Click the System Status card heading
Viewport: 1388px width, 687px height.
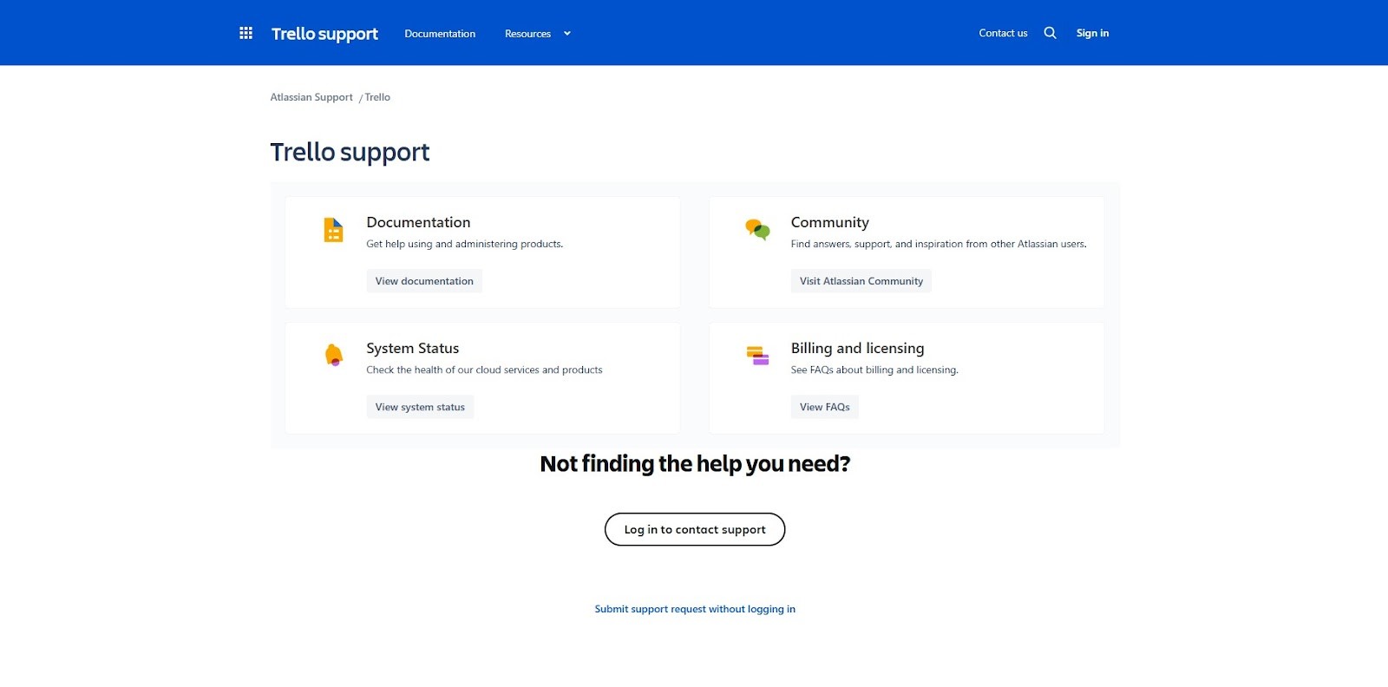pos(413,348)
